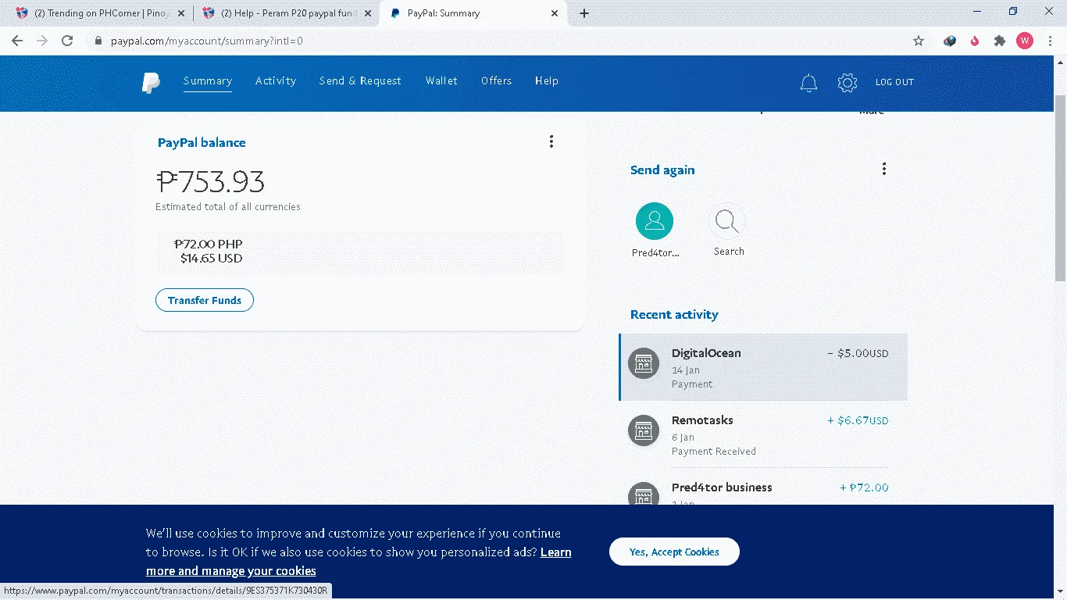Image resolution: width=1067 pixels, height=600 pixels.
Task: Click Estimated total of all currencies text
Action: pos(228,207)
